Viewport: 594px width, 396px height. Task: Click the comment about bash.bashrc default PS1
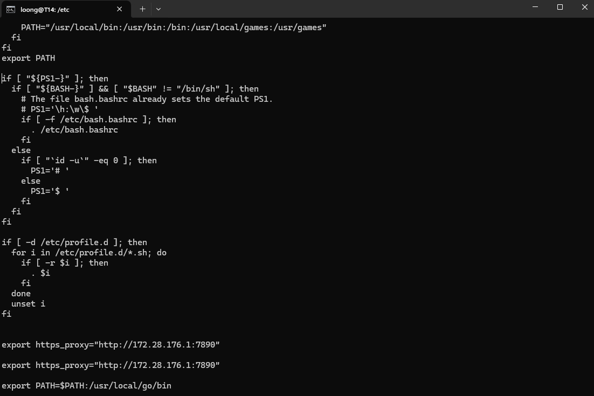tap(147, 99)
